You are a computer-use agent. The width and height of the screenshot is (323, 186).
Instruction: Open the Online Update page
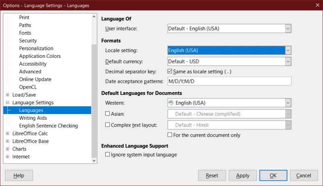[x=35, y=79]
